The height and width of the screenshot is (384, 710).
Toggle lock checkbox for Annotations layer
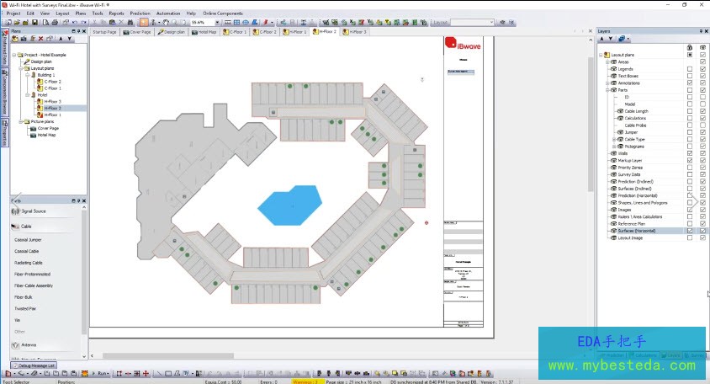690,83
